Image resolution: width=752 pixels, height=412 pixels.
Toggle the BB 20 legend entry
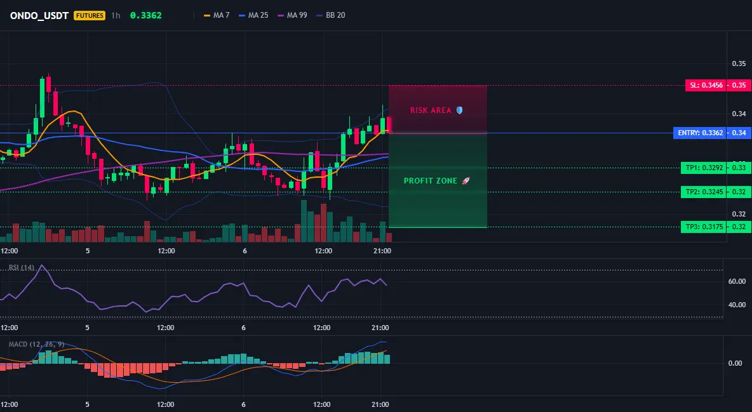tap(331, 15)
